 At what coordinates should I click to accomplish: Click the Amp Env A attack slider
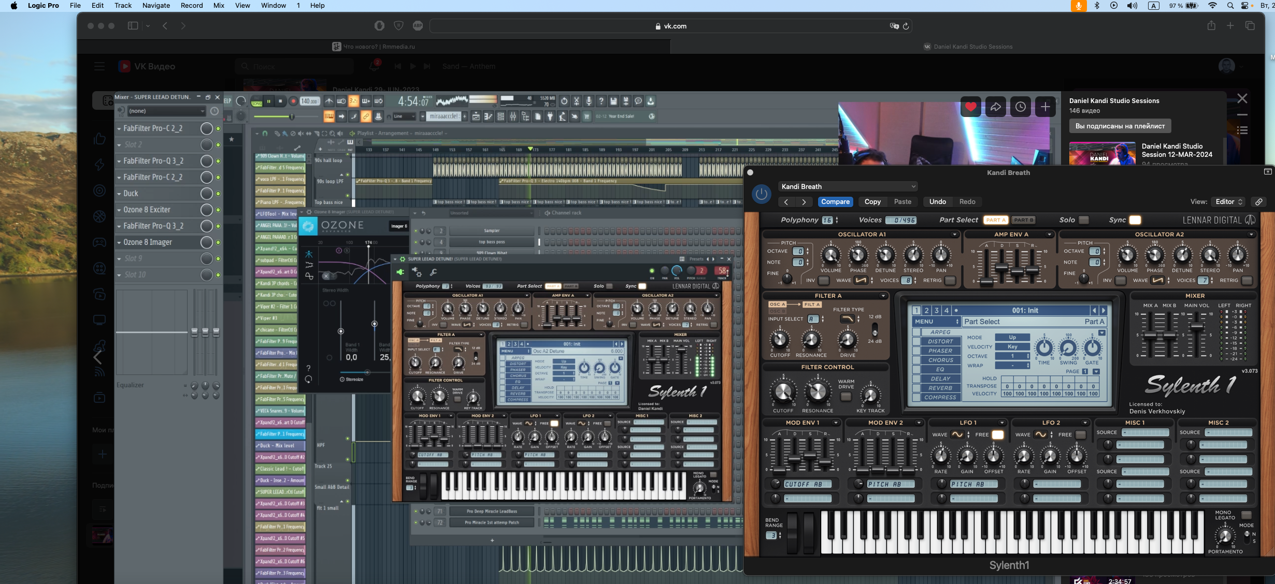coord(986,283)
